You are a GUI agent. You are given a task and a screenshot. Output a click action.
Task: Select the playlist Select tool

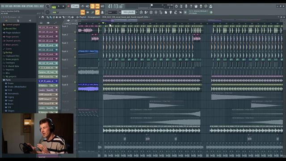[x=67, y=17]
